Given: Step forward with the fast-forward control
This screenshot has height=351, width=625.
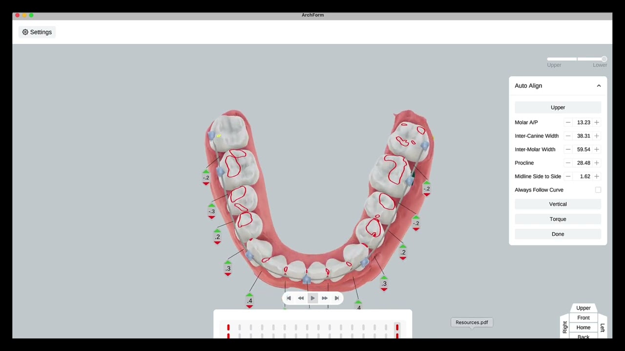Looking at the screenshot, I should (325, 298).
